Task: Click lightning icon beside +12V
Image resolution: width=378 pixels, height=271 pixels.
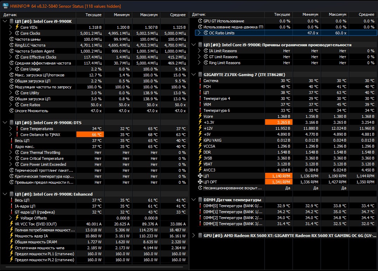Action: point(200,128)
